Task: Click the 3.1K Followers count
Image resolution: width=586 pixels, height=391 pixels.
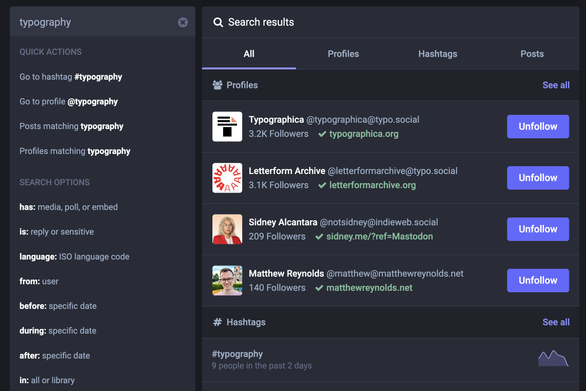Action: 279,185
